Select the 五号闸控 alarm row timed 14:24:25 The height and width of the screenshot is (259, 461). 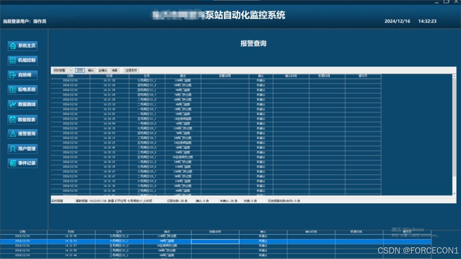click(216, 119)
